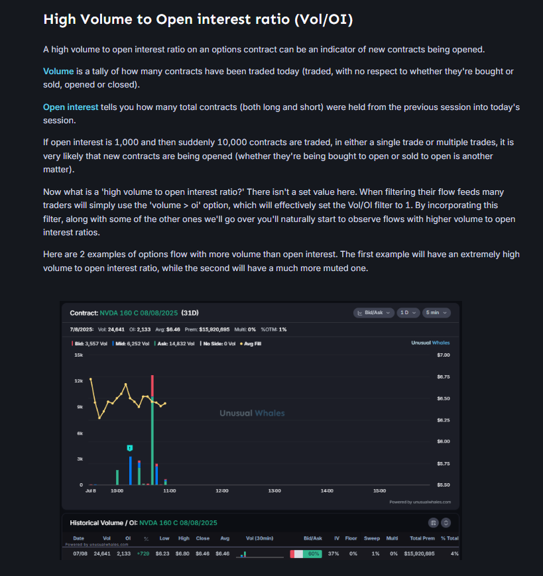This screenshot has width=543, height=576.
Task: Toggle the Bid volume legend entry
Action: point(90,344)
